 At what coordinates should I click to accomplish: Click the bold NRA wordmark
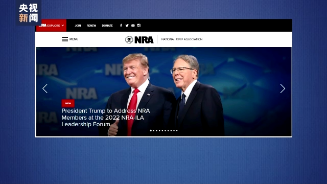click(x=144, y=40)
